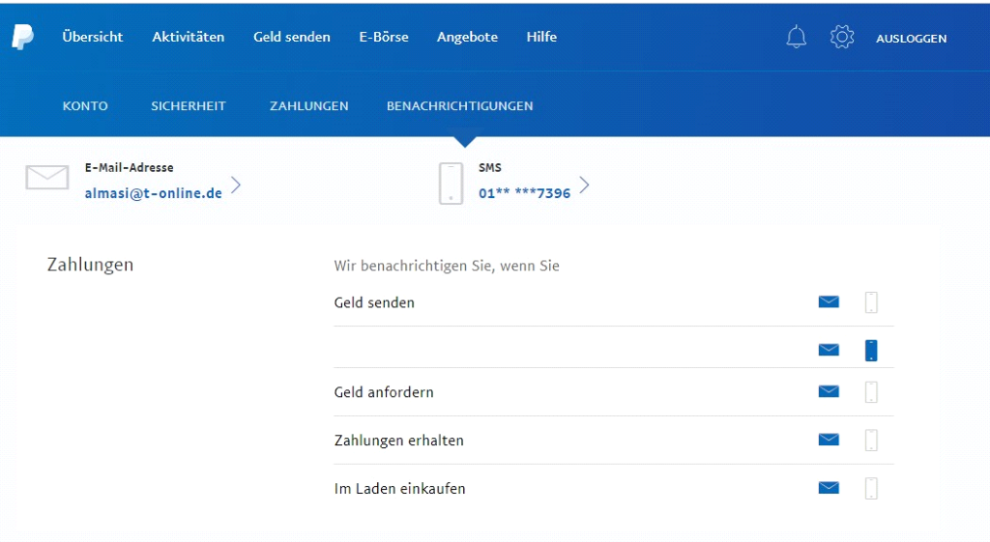Screen dimensions: 990x542
Task: Open the almasi@t-online.de email link
Action: [154, 193]
